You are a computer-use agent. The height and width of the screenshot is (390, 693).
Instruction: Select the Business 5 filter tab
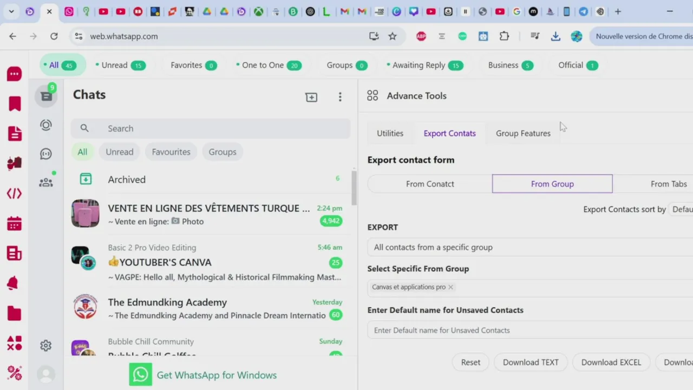(x=511, y=65)
